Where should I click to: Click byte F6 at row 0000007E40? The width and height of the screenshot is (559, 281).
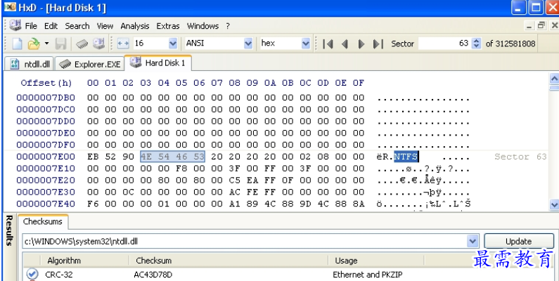click(x=93, y=204)
